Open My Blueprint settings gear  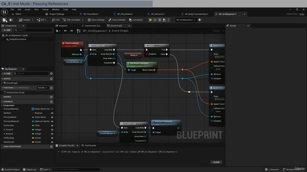point(51,74)
